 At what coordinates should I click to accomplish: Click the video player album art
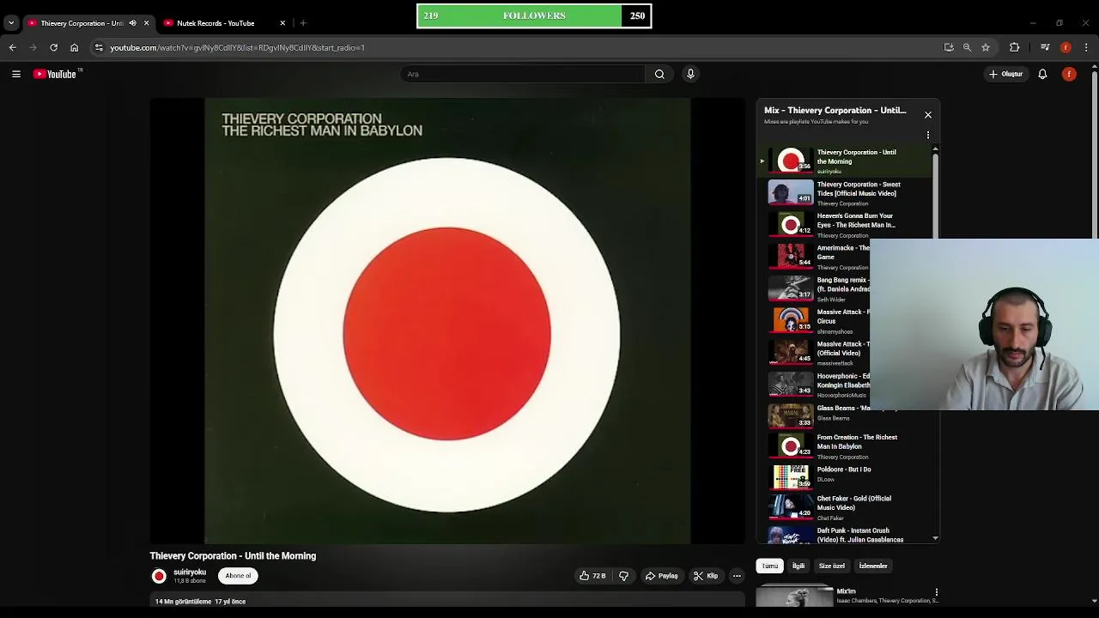point(447,321)
